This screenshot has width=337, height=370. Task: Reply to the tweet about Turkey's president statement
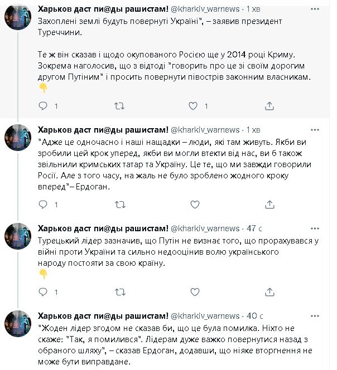pos(42,106)
